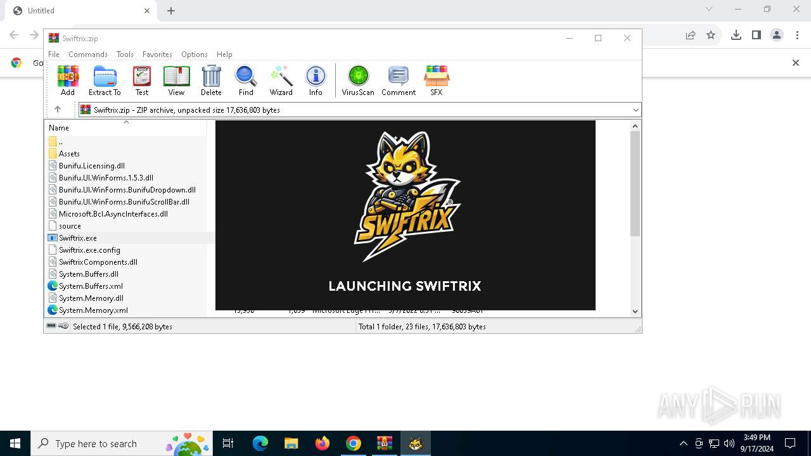Click the Find toolbar icon

coord(246,80)
